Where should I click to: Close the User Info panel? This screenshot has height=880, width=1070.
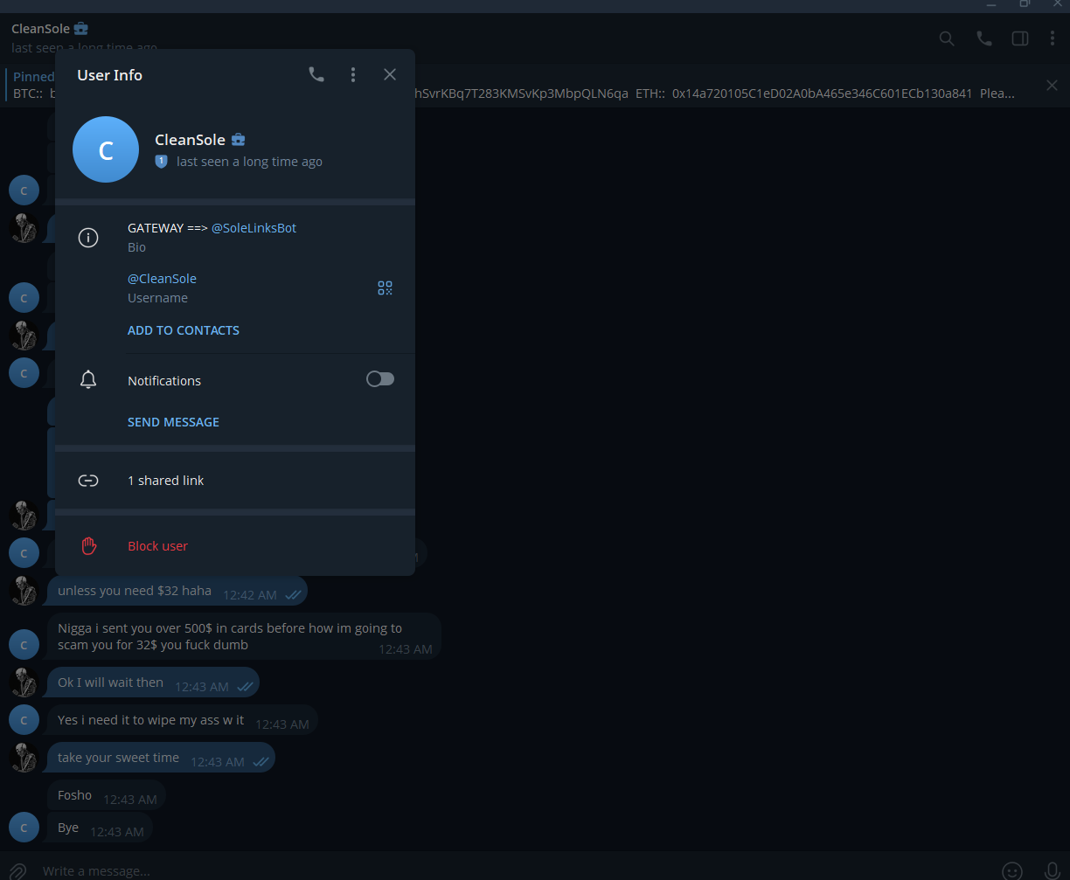click(x=390, y=75)
